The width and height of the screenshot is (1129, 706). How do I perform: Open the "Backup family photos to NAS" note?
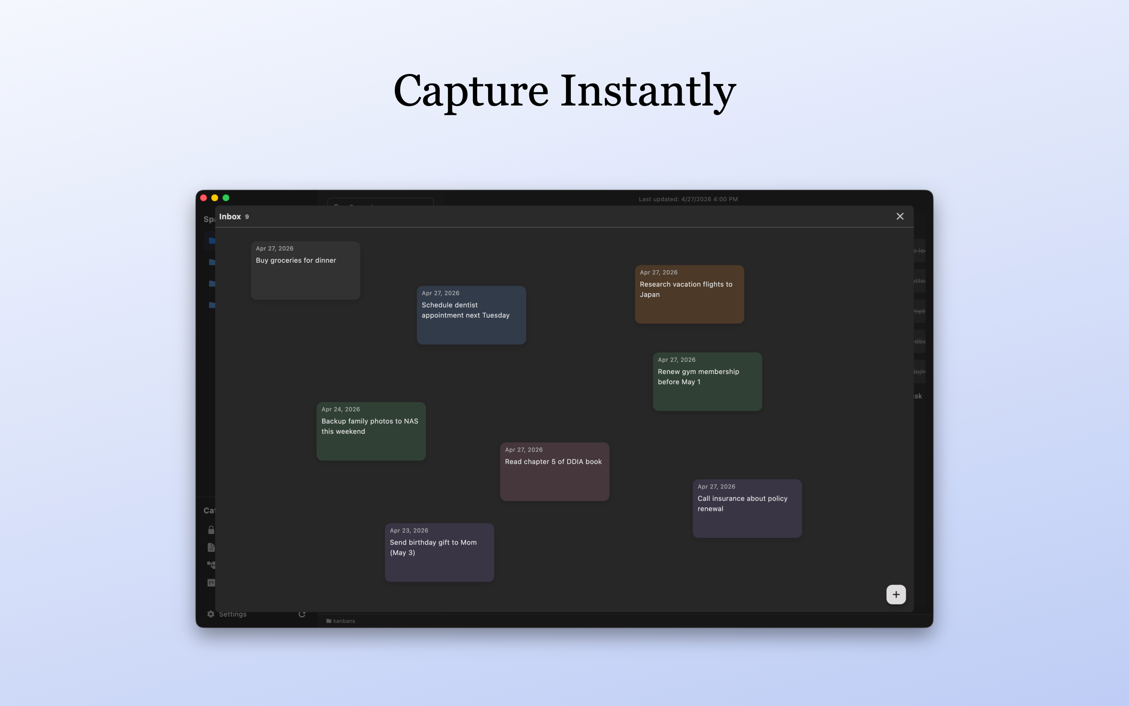(371, 431)
